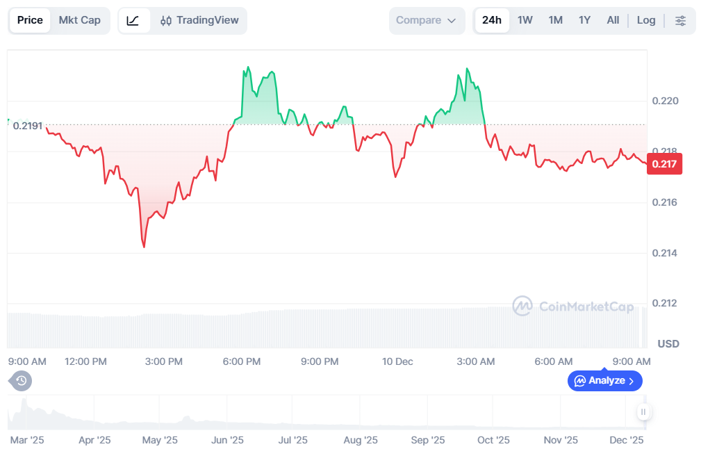Screen dimensions: 701x449
Task: Click the 12:00 PM time axis label
Action: (x=86, y=361)
